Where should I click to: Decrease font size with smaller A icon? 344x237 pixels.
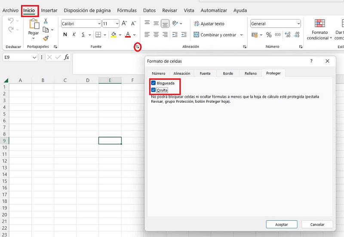pos(133,23)
